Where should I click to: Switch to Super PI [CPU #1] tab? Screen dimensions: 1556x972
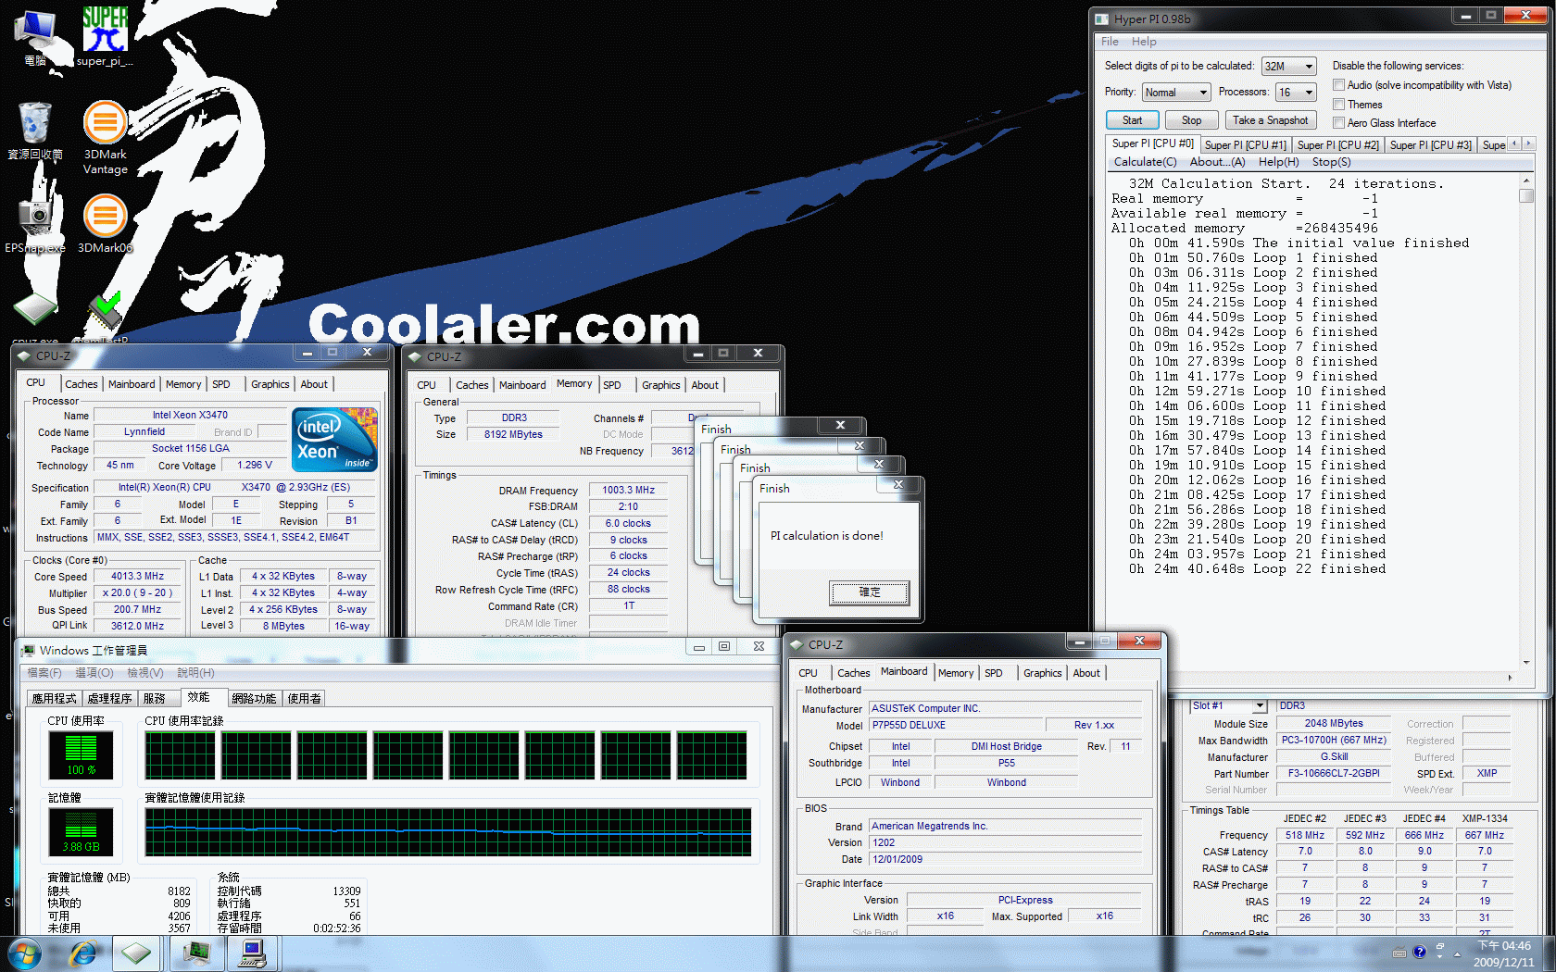tap(1245, 145)
